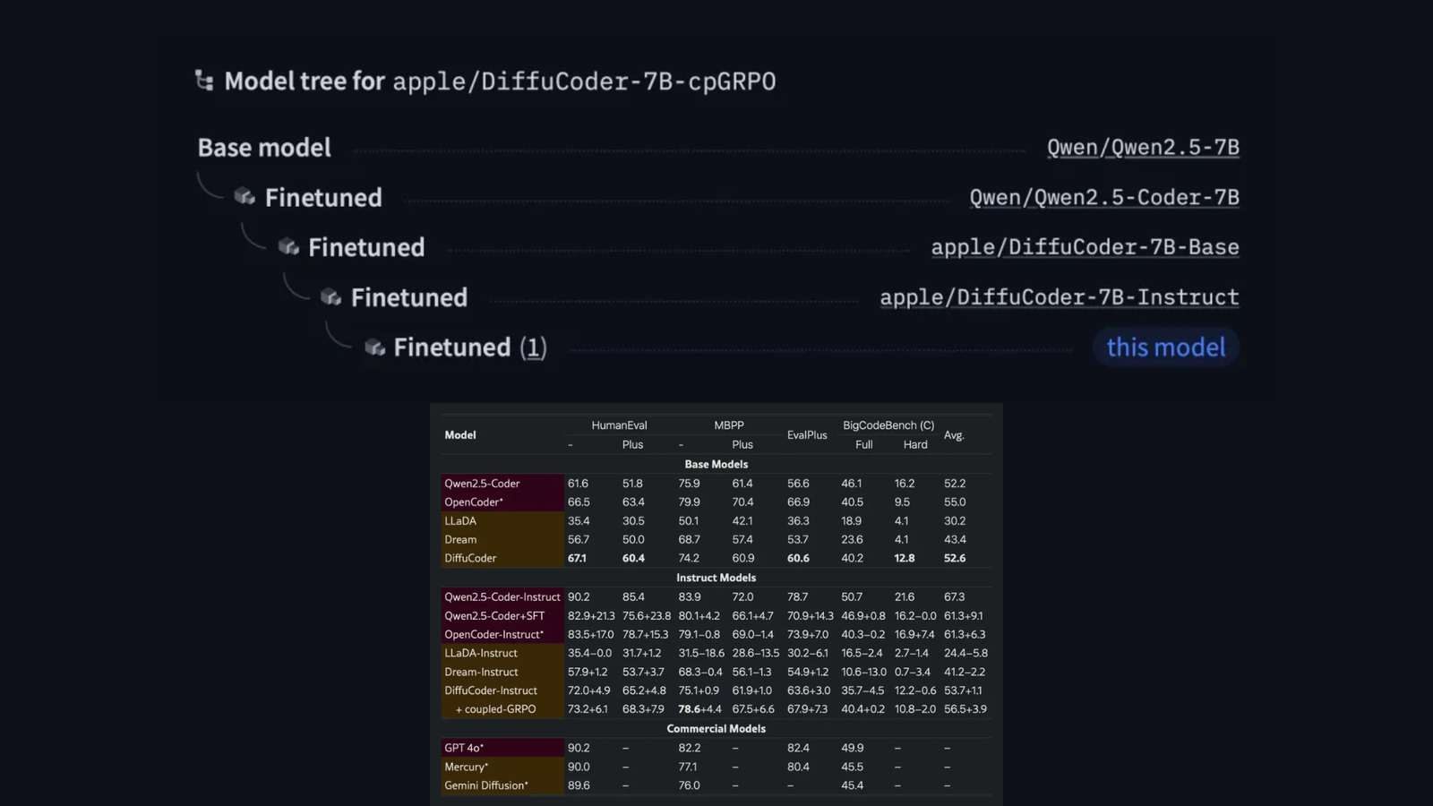This screenshot has width=1433, height=806.
Task: Open the Qwen/Qwen2.5-Coder-7B link
Action: [x=1104, y=197]
